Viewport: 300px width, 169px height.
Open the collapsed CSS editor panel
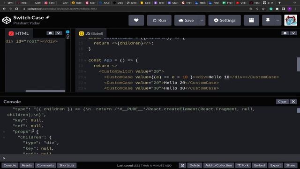point(67,35)
